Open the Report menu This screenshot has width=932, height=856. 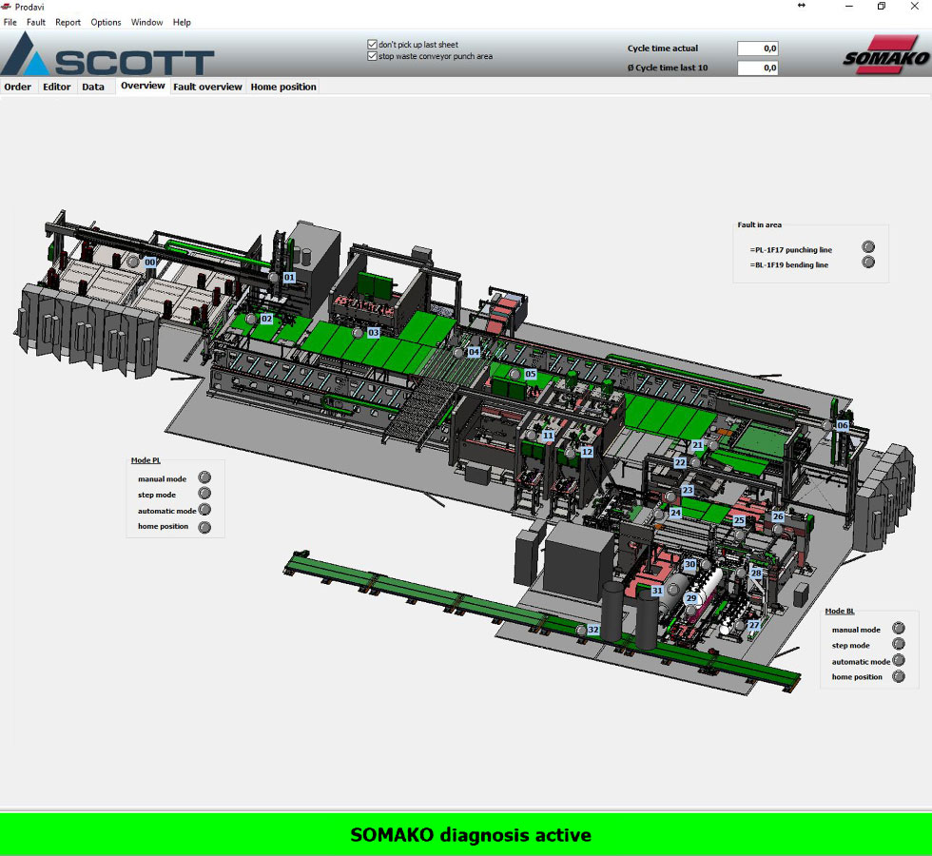click(68, 22)
